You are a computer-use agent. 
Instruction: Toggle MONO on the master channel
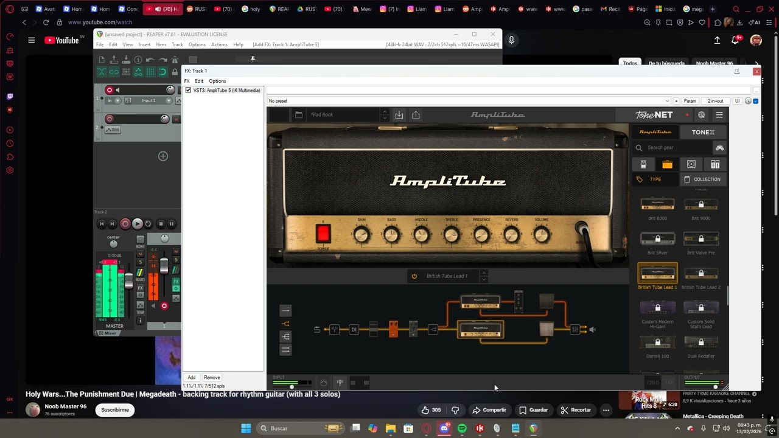coord(140,240)
